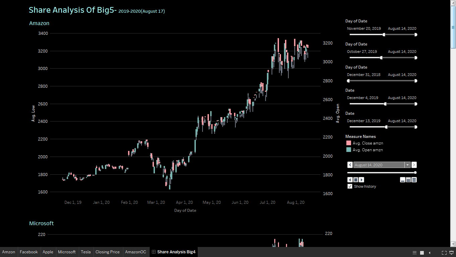Click the Avg. Close amzn color swatch
The height and width of the screenshot is (257, 456).
349,143
